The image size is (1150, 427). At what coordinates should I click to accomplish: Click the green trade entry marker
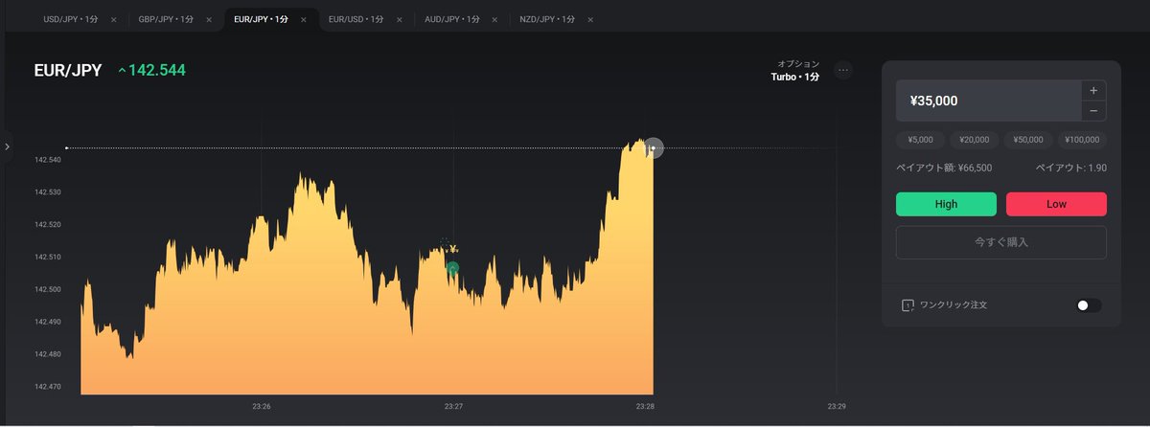pyautogui.click(x=452, y=268)
